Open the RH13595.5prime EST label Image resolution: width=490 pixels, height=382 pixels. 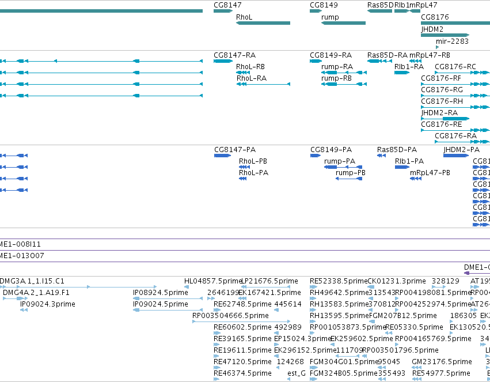[339, 316]
